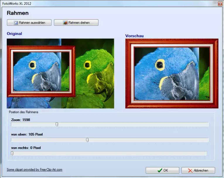The width and height of the screenshot is (224, 178).
Task: Click the 'Original' label above the image
Action: pos(14,34)
